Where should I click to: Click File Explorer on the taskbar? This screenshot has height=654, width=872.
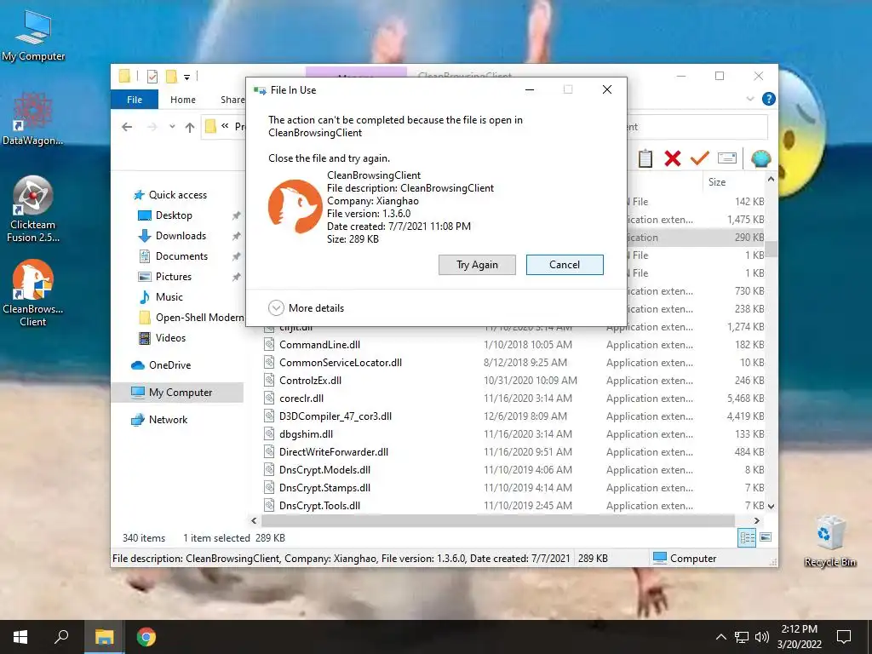point(104,637)
